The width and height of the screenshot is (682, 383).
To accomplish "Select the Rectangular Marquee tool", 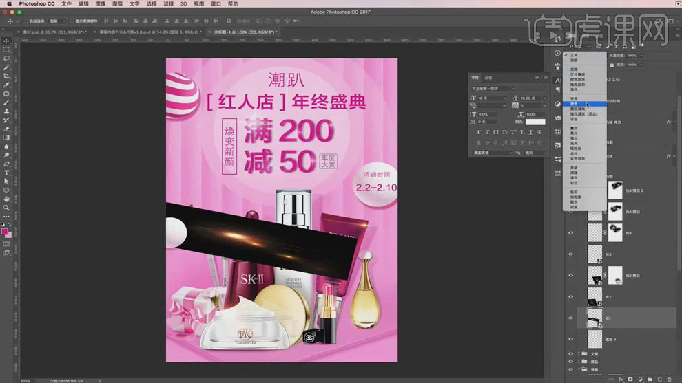I will click(x=6, y=50).
